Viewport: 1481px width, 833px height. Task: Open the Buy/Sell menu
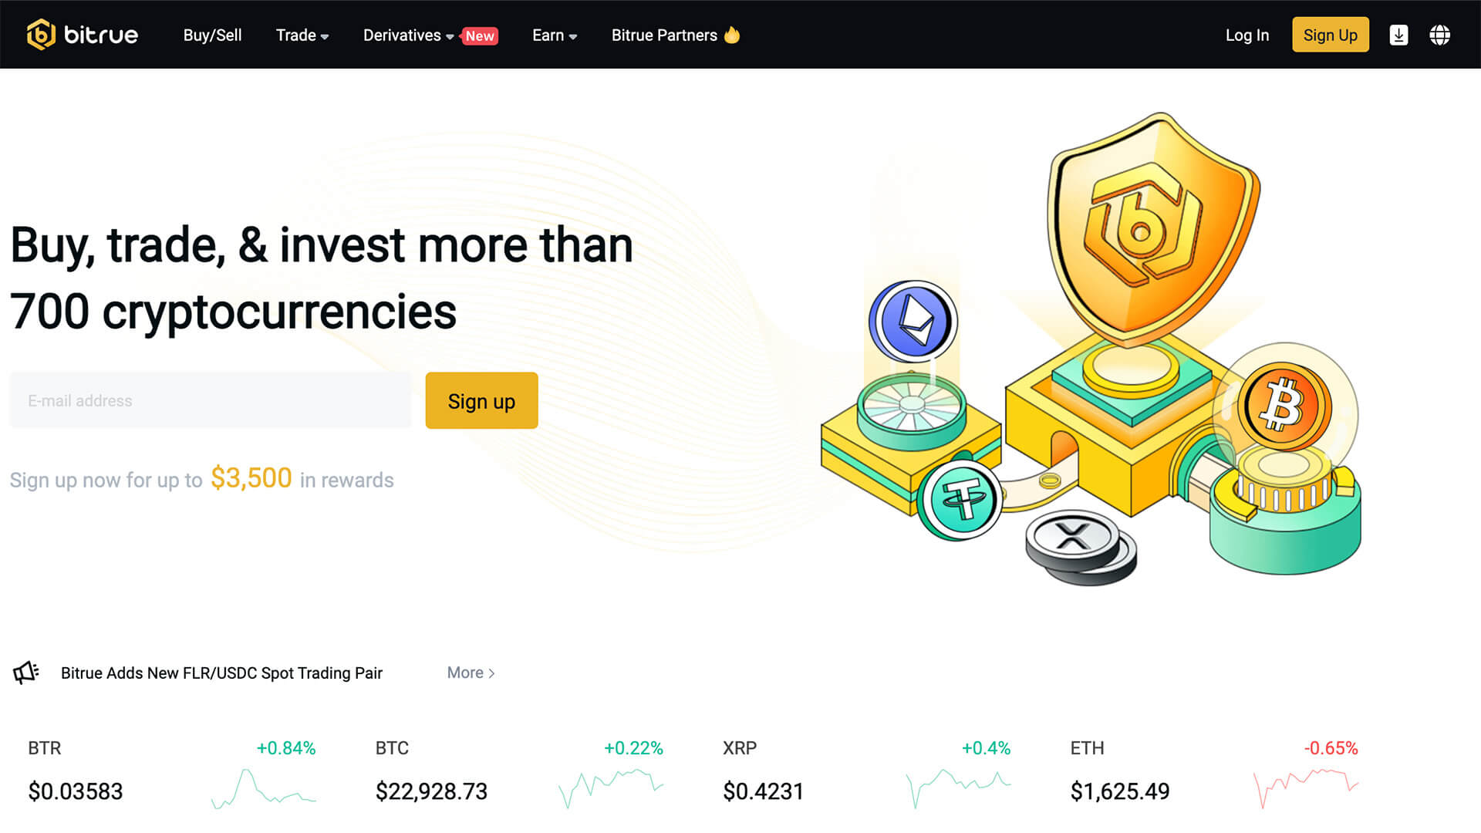click(211, 35)
